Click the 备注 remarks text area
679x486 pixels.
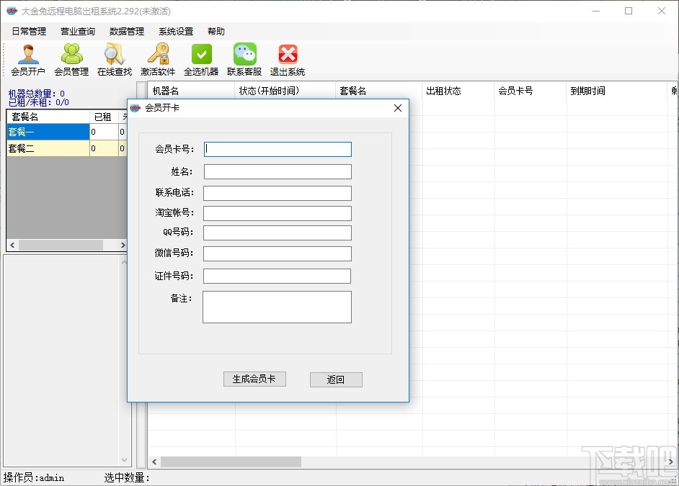[277, 307]
